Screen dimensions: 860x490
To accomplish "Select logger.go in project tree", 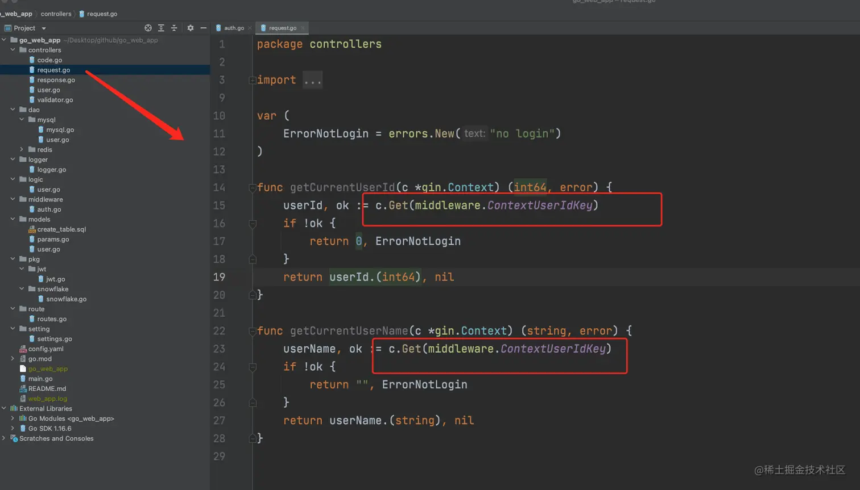I will (51, 170).
